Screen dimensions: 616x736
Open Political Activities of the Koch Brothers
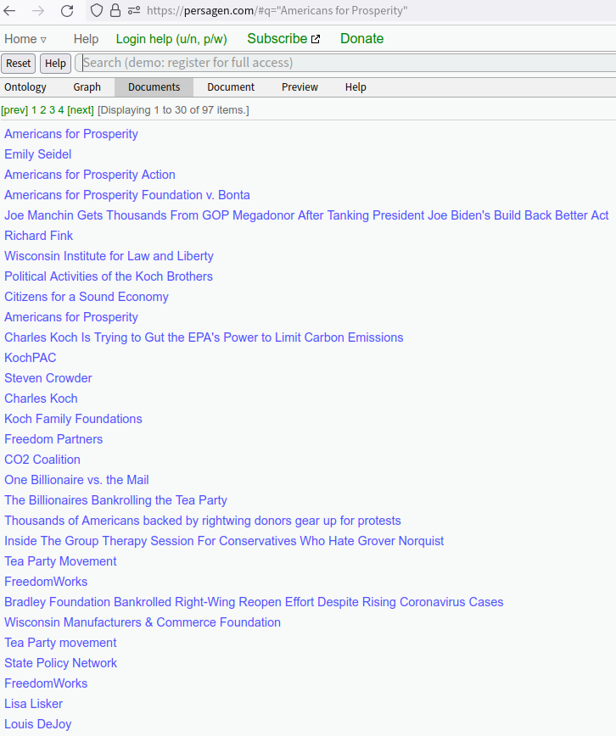point(109,276)
